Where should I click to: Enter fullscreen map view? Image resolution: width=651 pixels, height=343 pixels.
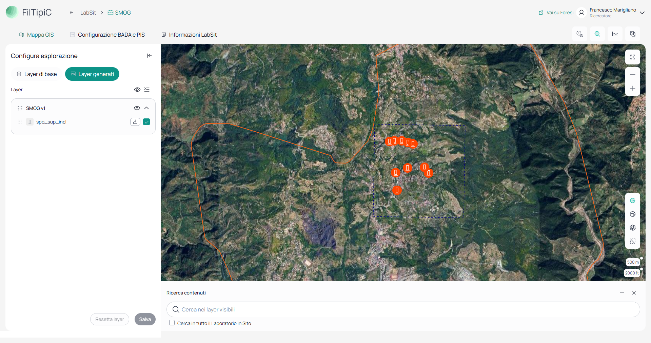point(633,57)
